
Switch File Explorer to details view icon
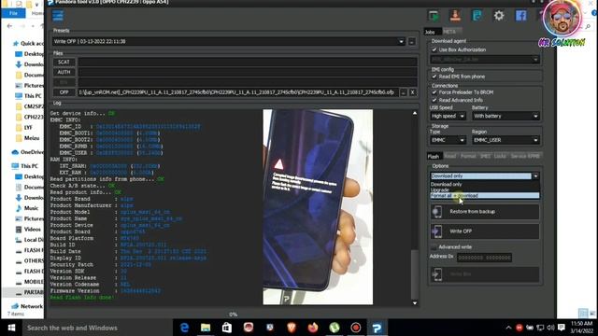[x=583, y=314]
